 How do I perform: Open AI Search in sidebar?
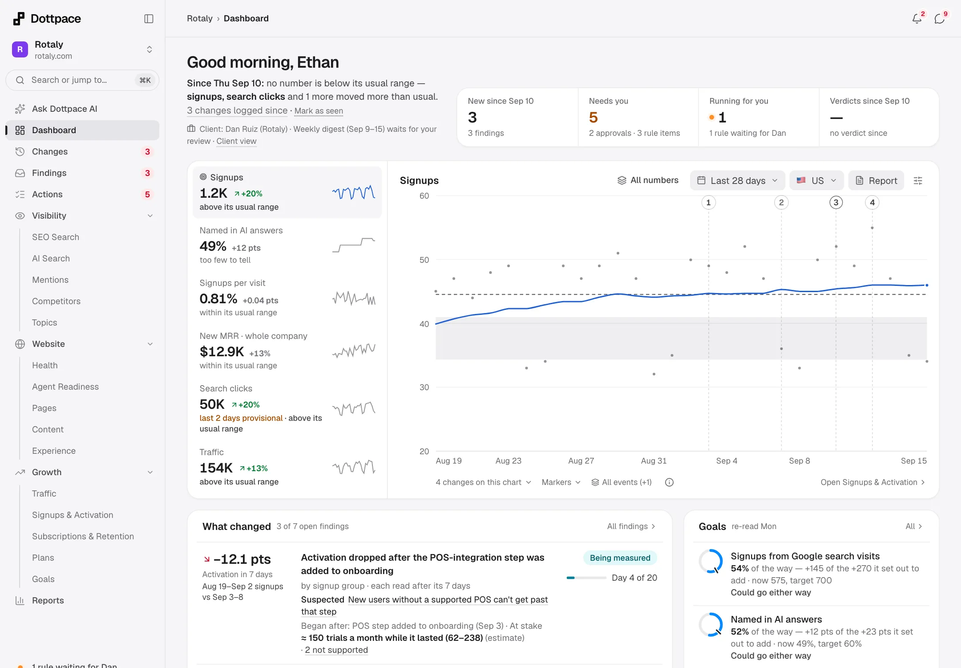click(x=51, y=259)
